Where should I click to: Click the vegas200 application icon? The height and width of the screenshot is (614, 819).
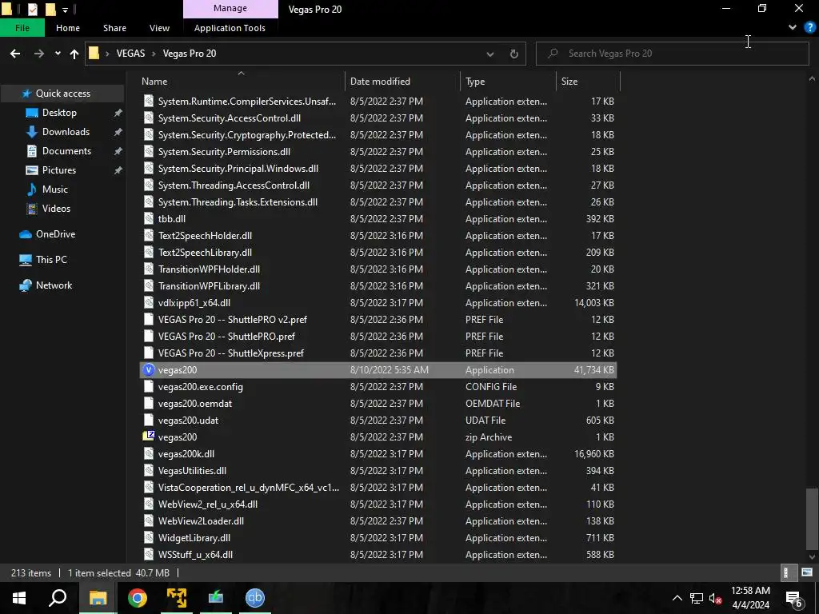(149, 369)
